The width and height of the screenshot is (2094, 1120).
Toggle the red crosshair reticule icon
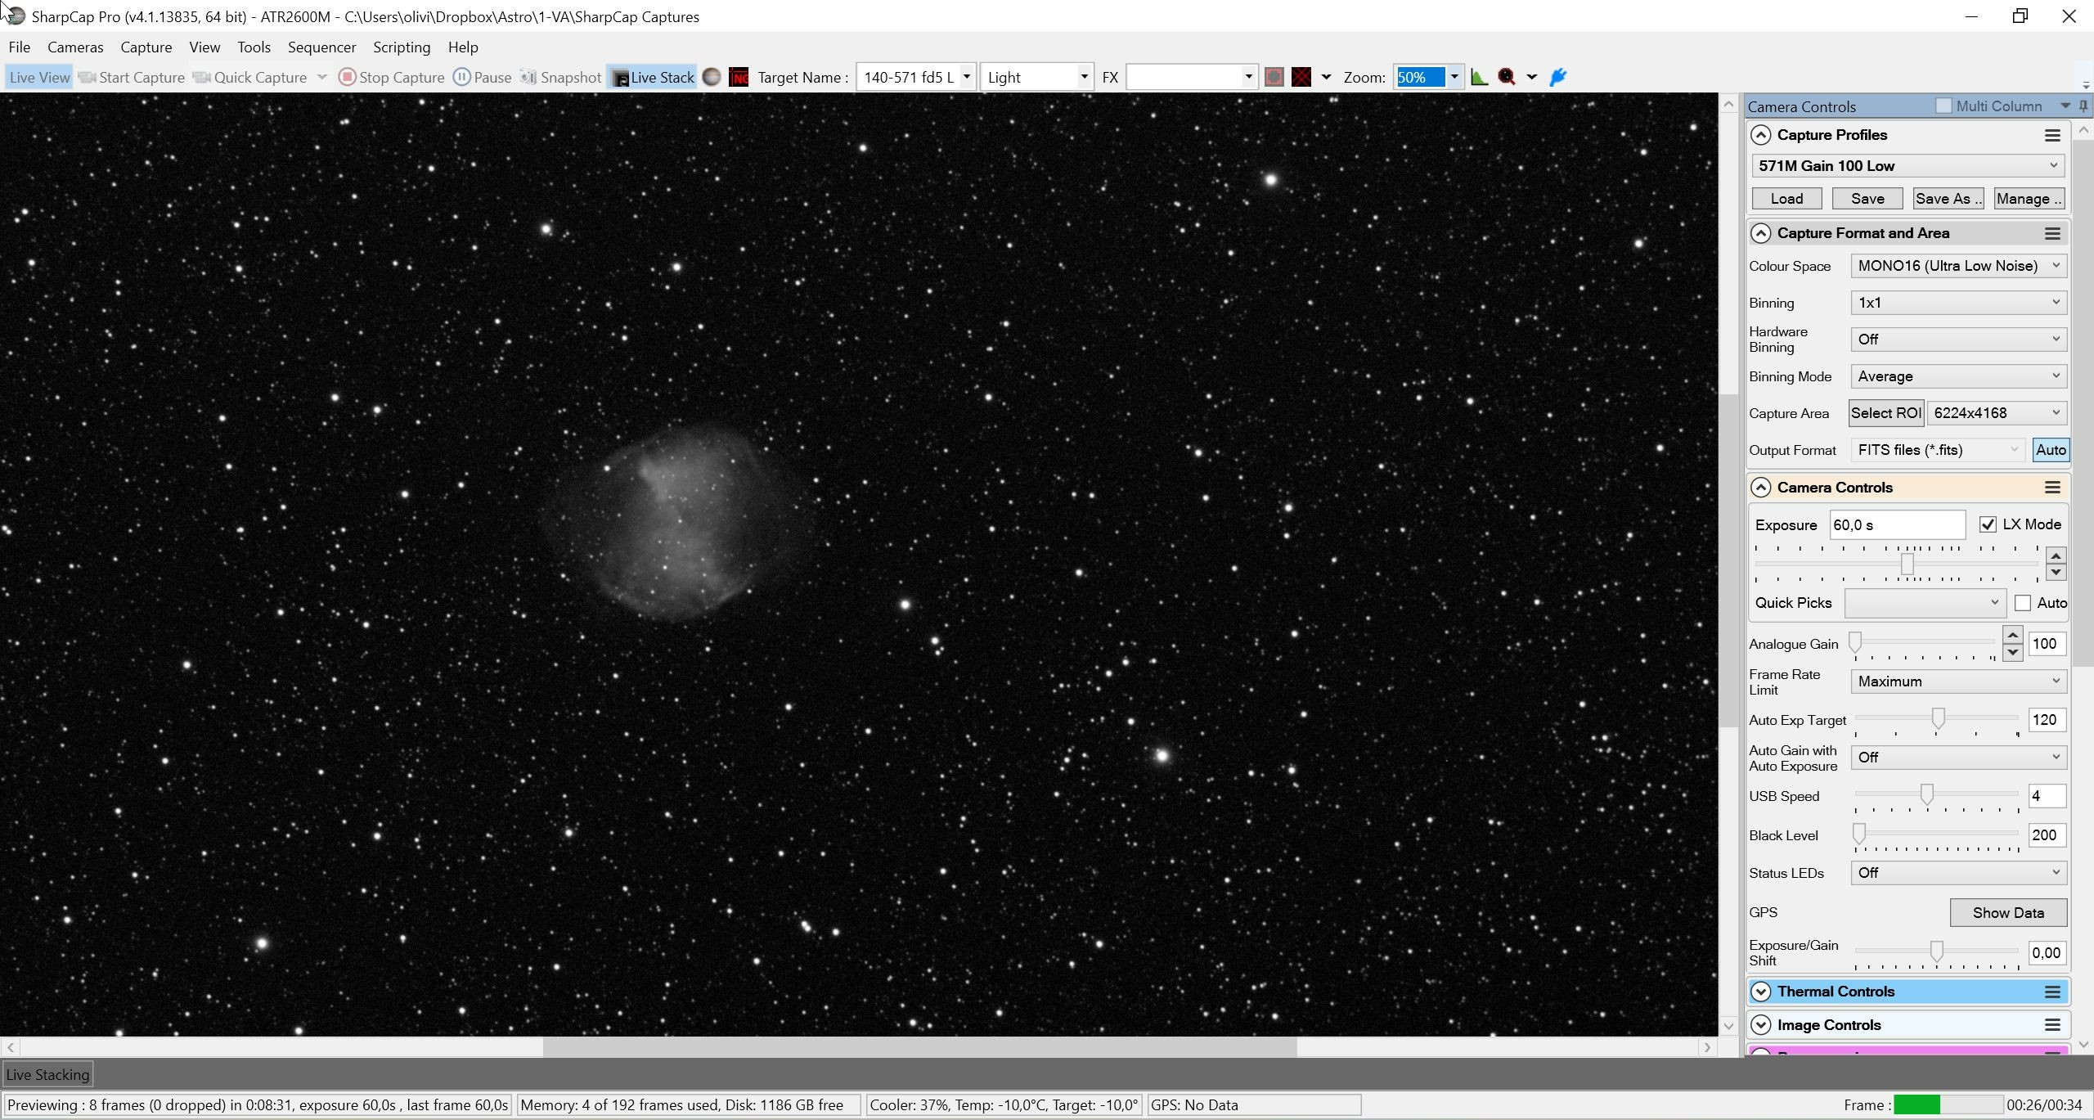[1301, 78]
